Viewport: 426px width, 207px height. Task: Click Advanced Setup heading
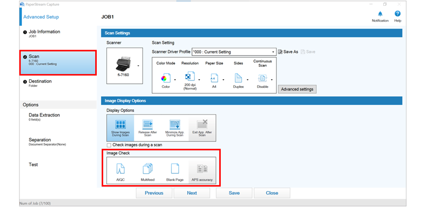coord(41,17)
